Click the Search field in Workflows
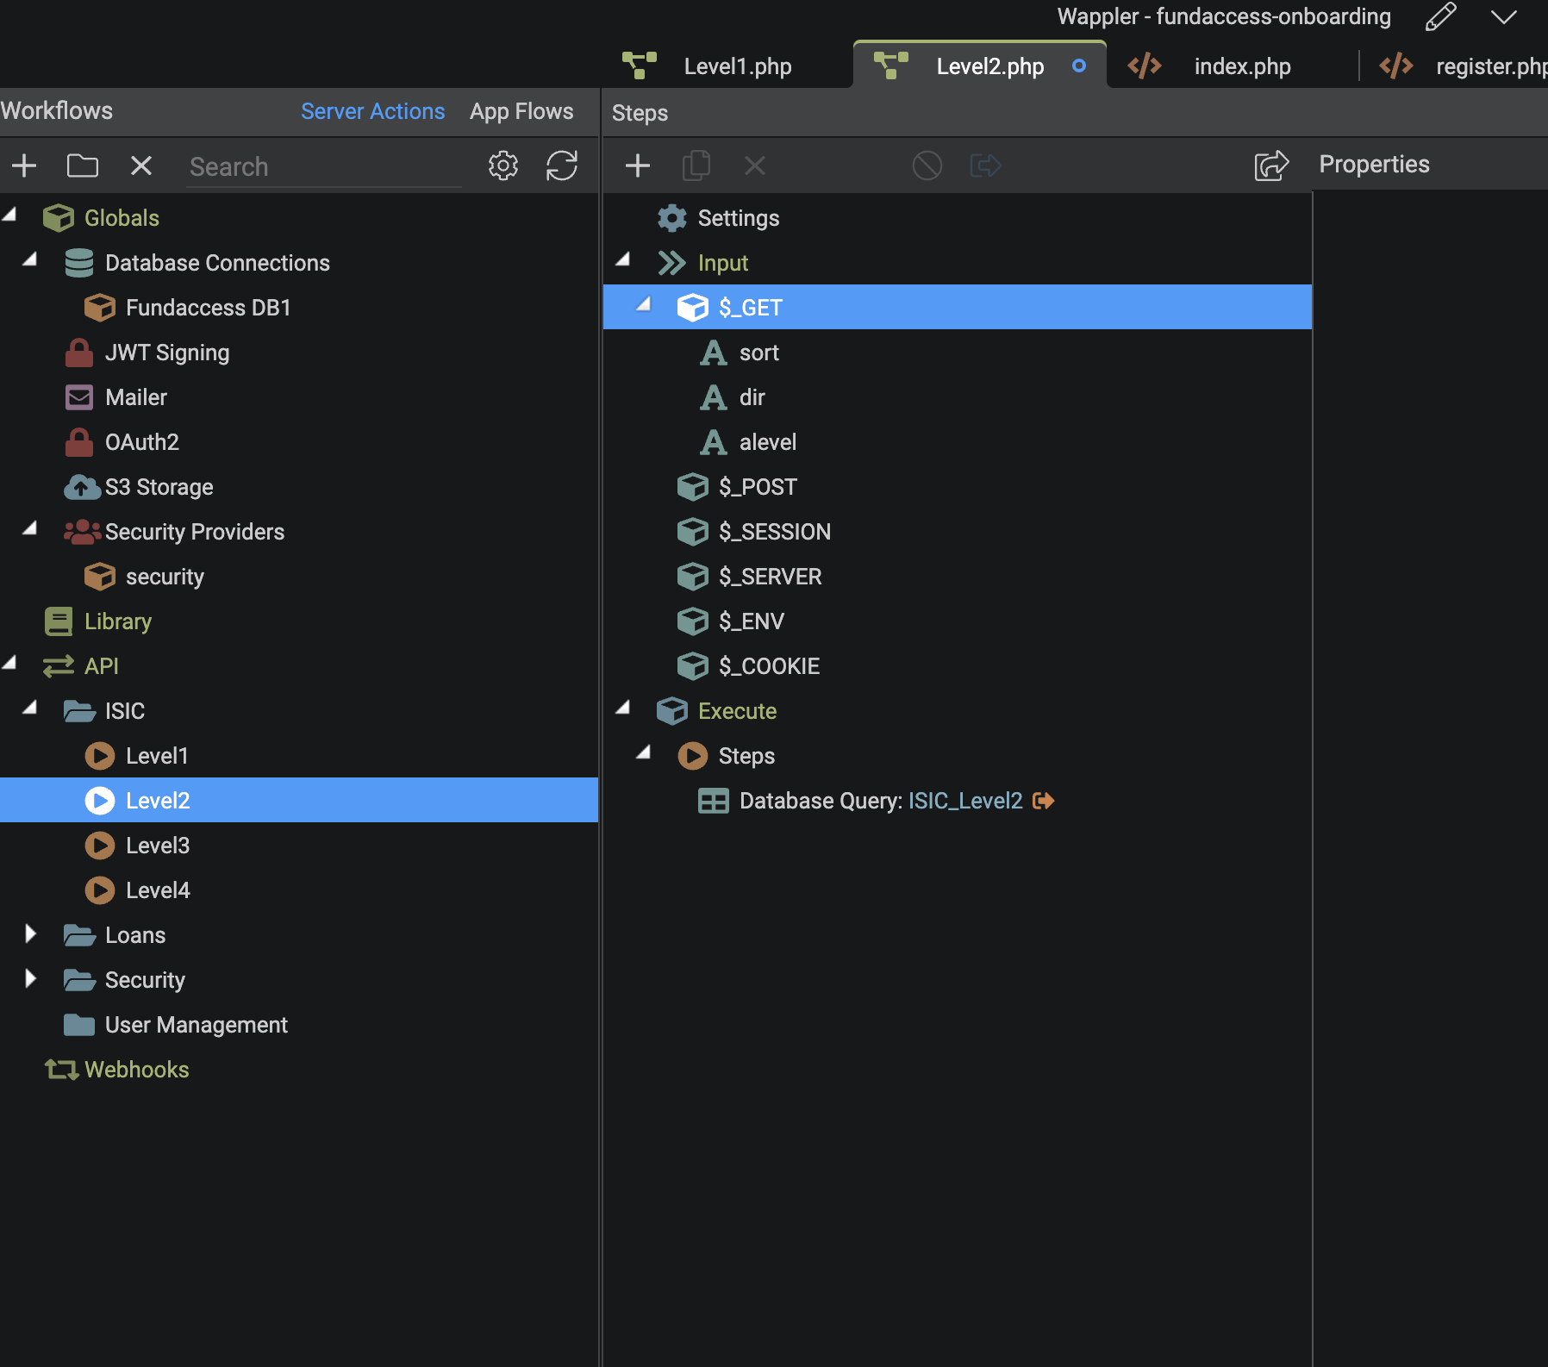Screen dimensions: 1548x1367 [324, 166]
